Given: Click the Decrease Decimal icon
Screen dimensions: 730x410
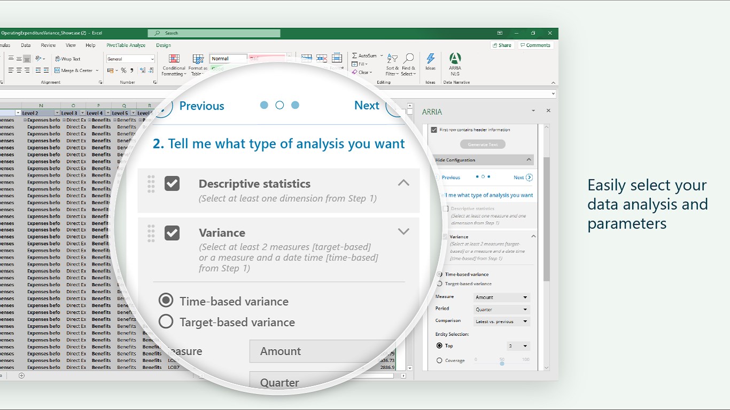Looking at the screenshot, I should tap(151, 70).
